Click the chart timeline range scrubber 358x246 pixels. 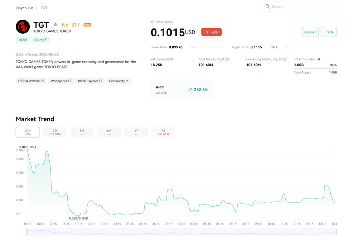click(181, 232)
